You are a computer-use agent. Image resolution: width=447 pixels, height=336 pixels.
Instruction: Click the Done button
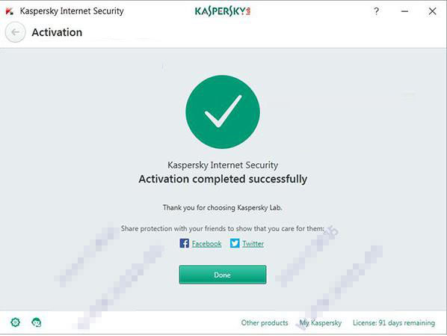(223, 275)
